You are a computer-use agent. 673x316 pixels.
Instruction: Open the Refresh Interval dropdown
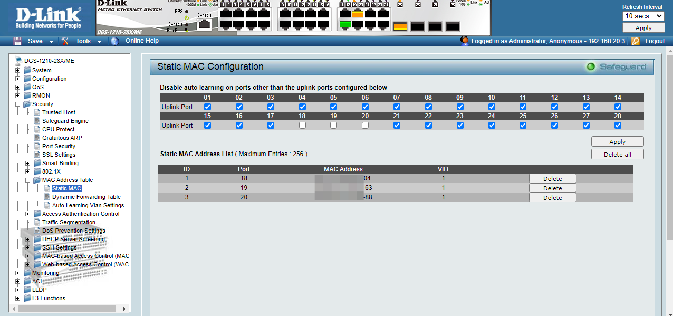click(643, 16)
